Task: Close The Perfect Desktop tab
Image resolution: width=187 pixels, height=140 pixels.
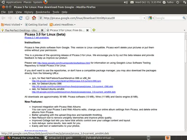Action: 42,30
